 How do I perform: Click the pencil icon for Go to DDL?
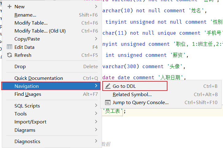108,86
